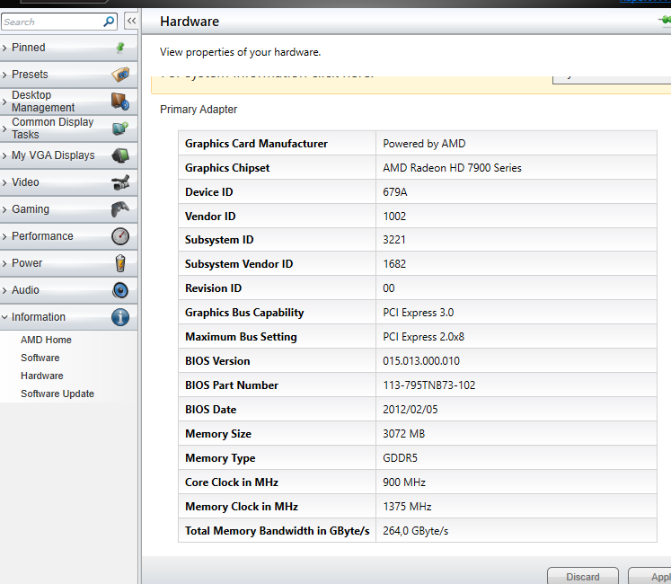The image size is (671, 584).
Task: Click the Core Clock value 900 MHz
Action: click(x=404, y=482)
